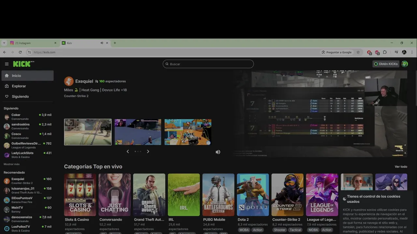This screenshot has height=234, width=417.
Task: Click Ver todo categories link
Action: coord(401,167)
